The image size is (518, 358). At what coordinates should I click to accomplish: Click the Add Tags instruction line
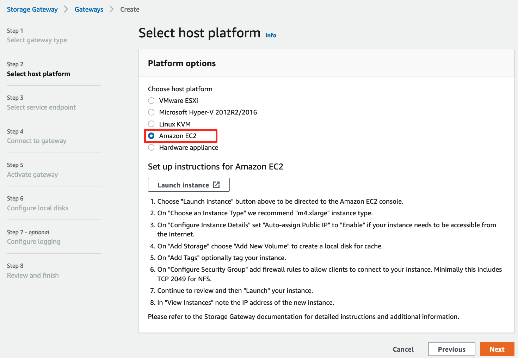pos(222,258)
